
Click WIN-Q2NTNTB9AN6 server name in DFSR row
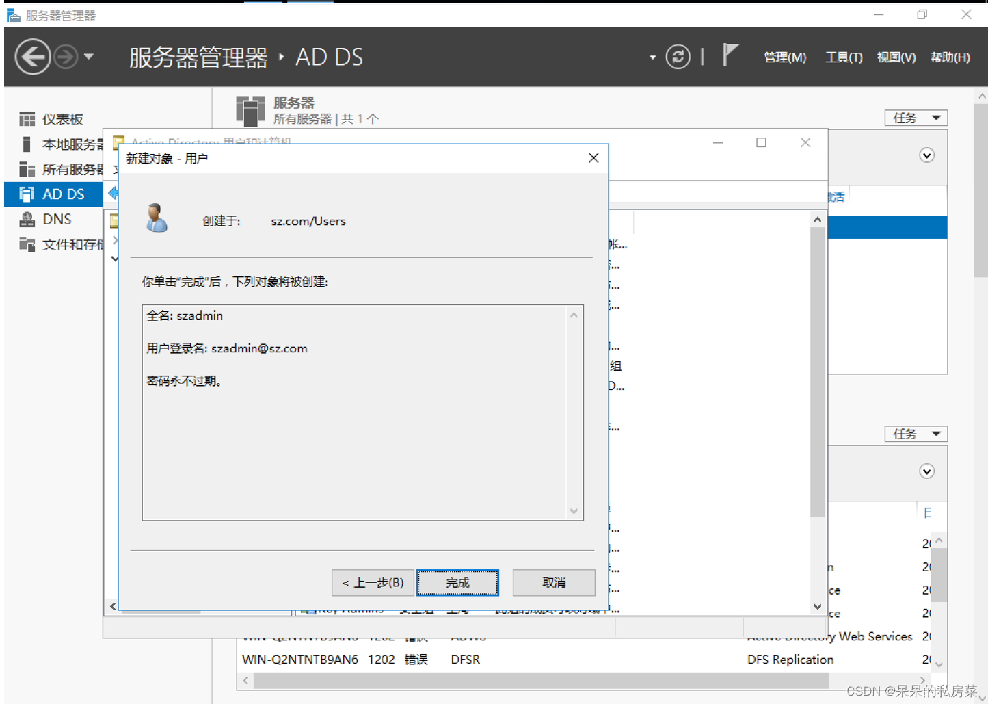[x=300, y=660]
